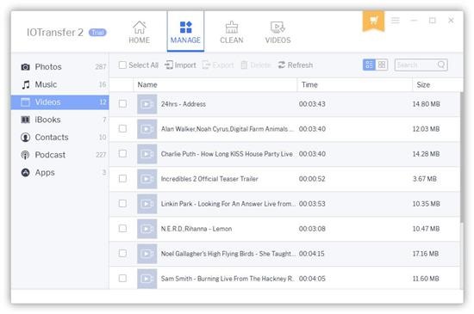Tick the Select All checkbox
The image size is (474, 314).
tap(122, 65)
